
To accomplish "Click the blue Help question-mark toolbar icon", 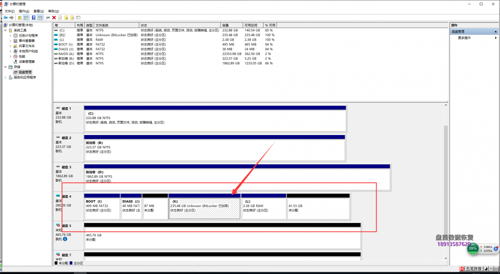I will coord(34,18).
